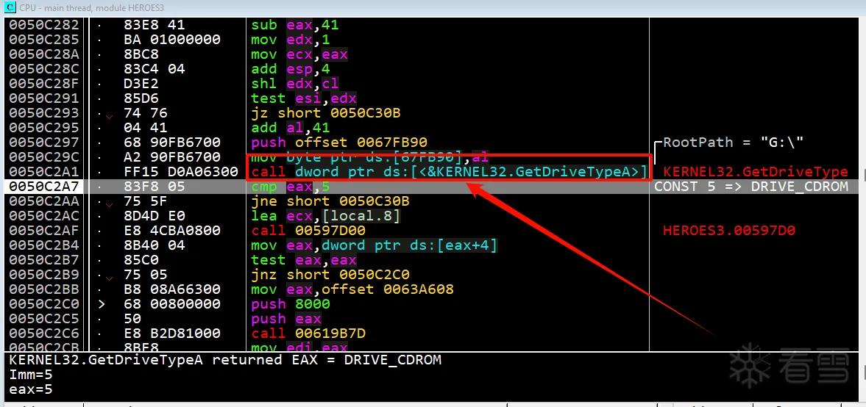Click the eax=5 line in info pane
Screen dimensions: 866x407
(31, 389)
